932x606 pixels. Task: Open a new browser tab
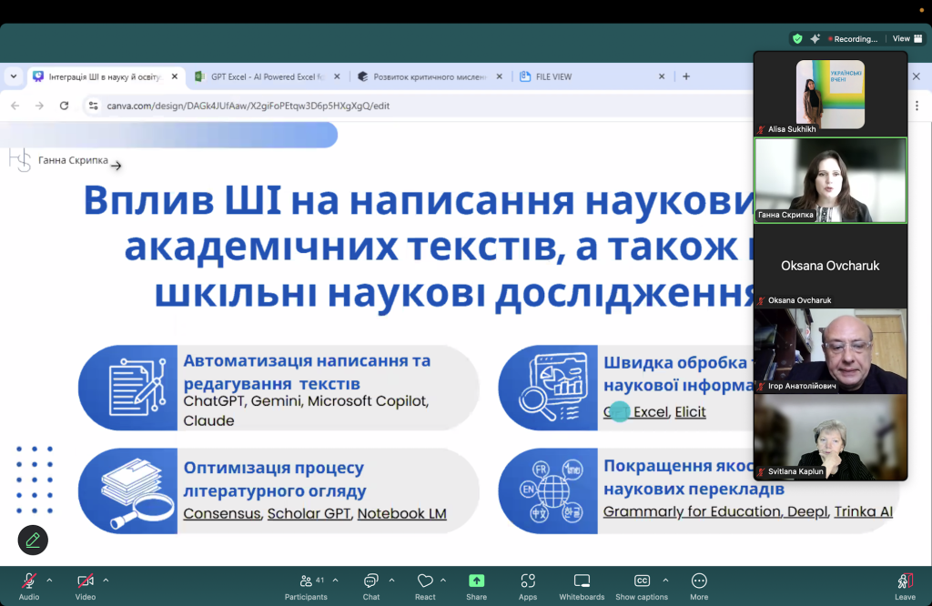pos(686,76)
